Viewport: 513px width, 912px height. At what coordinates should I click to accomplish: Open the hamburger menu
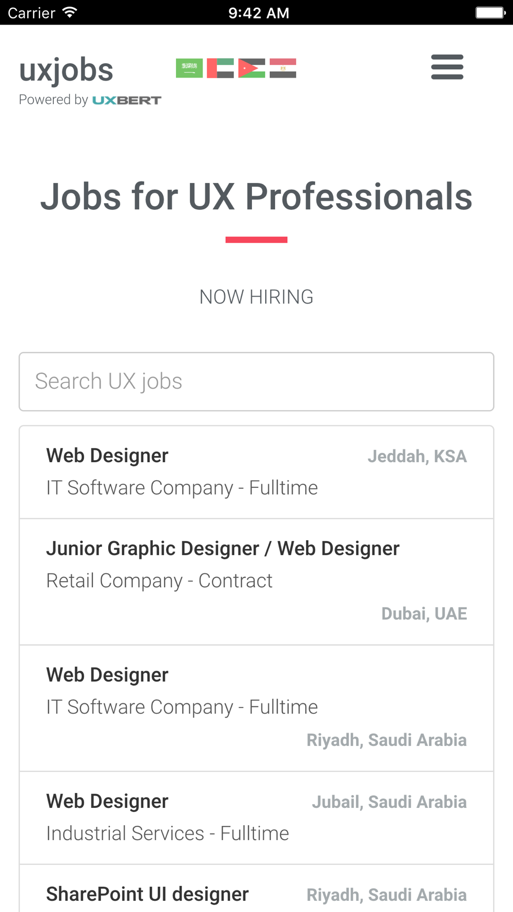point(447,67)
